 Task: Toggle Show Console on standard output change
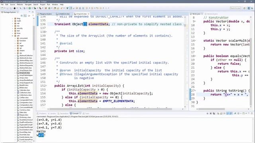point(228,114)
